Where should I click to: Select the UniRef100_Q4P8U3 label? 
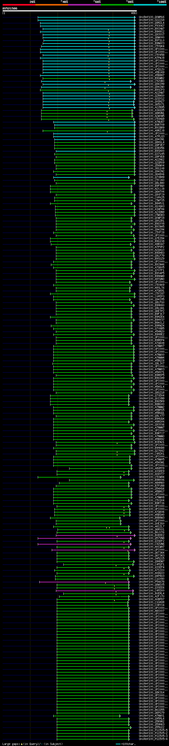(152, 576)
